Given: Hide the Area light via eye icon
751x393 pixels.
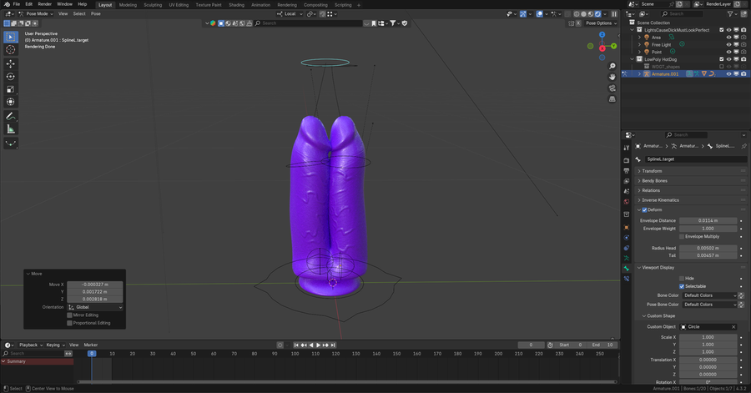Looking at the screenshot, I should pos(728,38).
